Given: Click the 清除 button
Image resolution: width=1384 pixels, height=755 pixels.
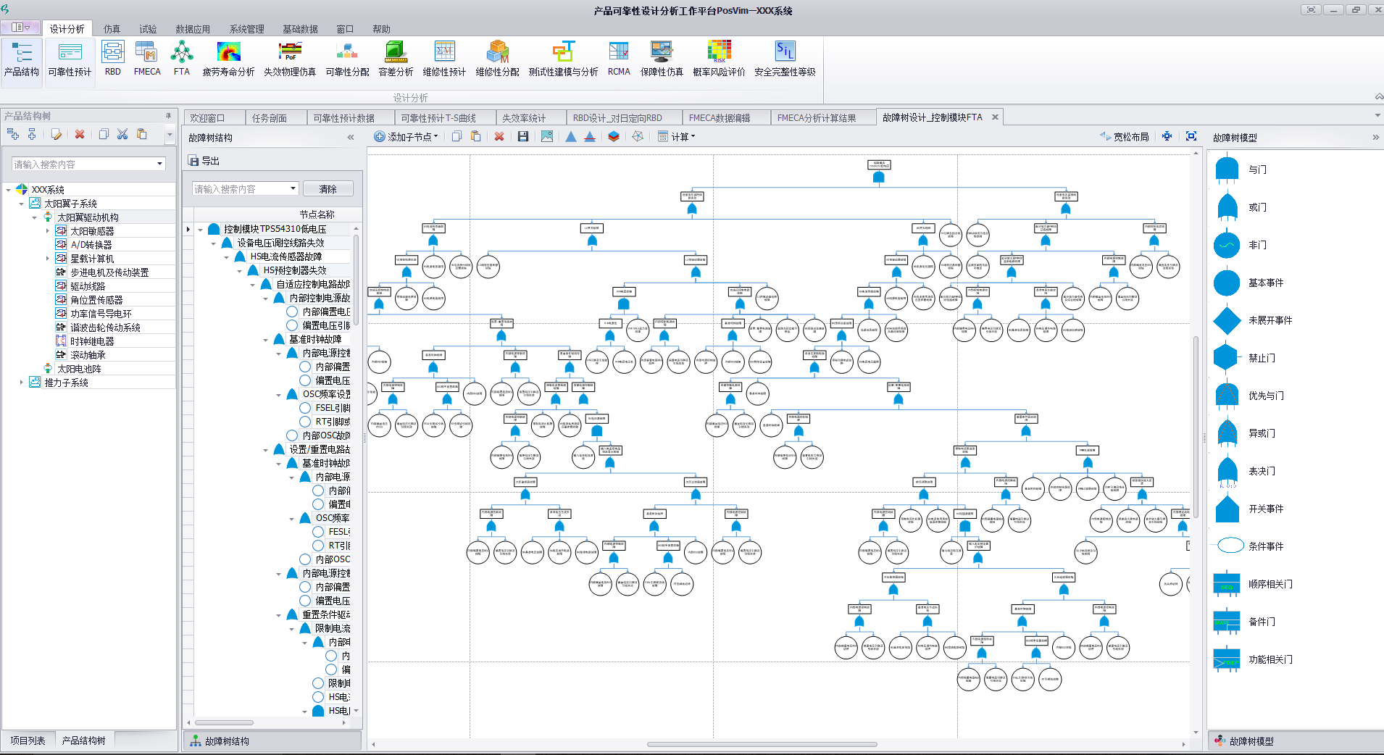Looking at the screenshot, I should pos(328,188).
